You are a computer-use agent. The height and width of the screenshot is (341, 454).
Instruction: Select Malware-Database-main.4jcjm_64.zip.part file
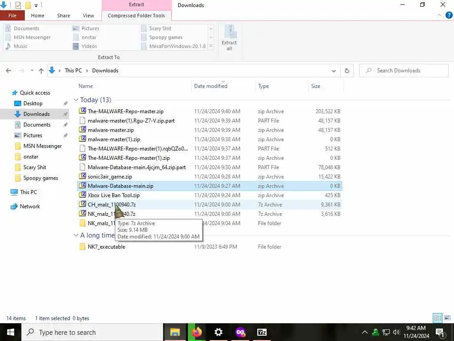[x=137, y=167]
